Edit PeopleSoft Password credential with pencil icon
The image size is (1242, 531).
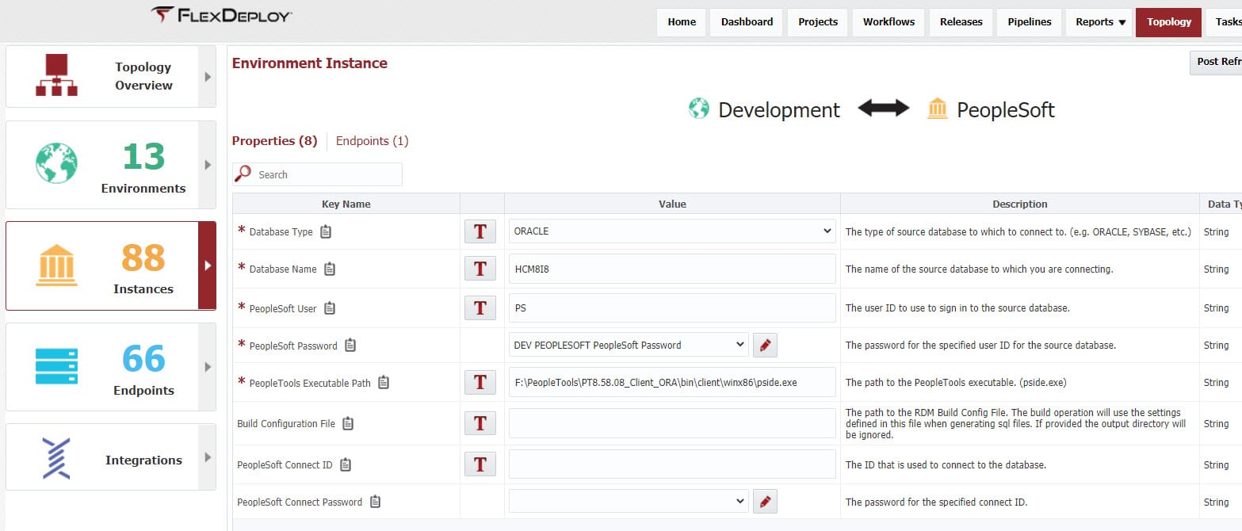(x=765, y=345)
